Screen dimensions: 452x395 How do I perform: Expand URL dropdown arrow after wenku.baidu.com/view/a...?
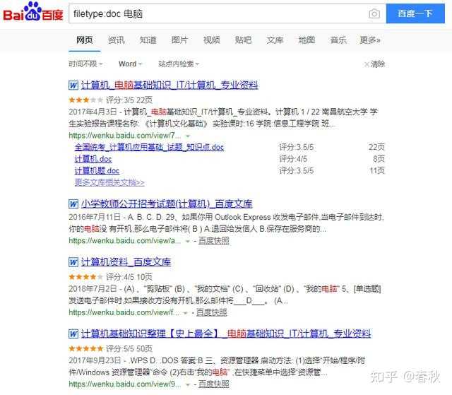point(188,241)
